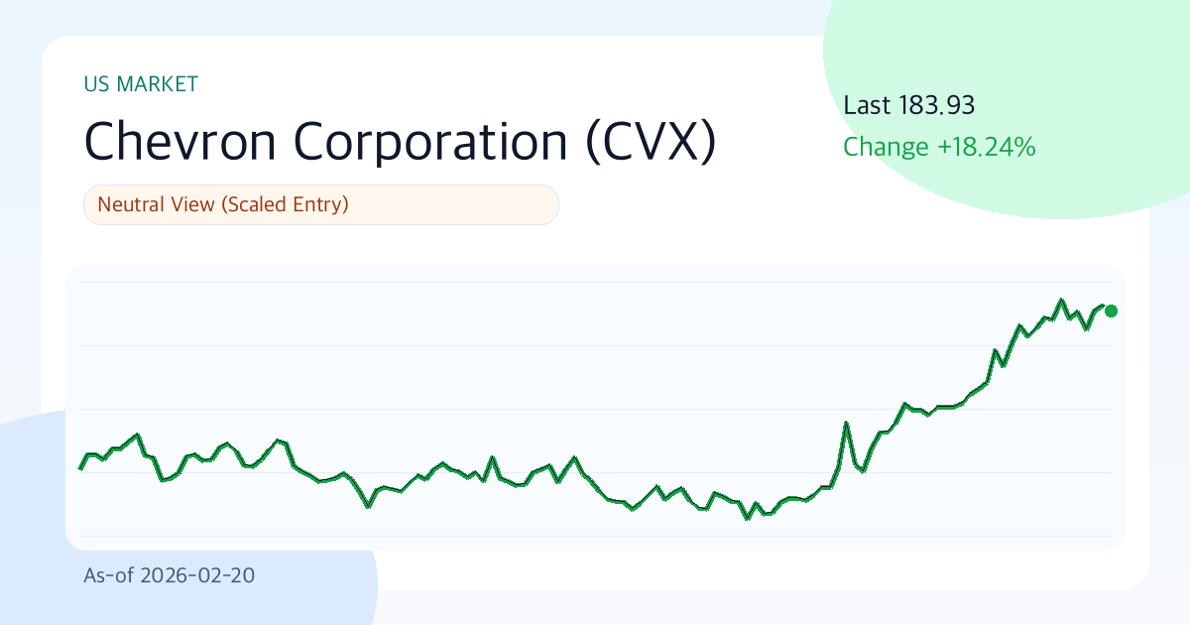The height and width of the screenshot is (625, 1190).
Task: Click the CVX ticker symbol in parentheses
Action: tap(649, 141)
